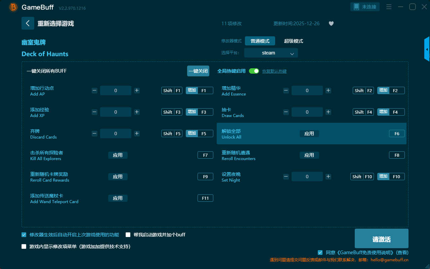Click the GameBuff logo icon
Image resolution: width=430 pixels, height=269 pixels.
13,7
